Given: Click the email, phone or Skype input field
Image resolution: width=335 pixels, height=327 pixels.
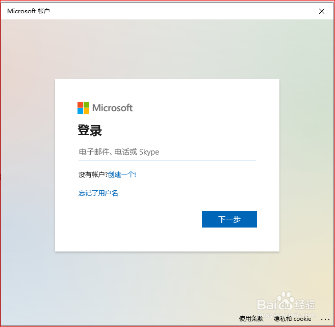Looking at the screenshot, I should [167, 152].
